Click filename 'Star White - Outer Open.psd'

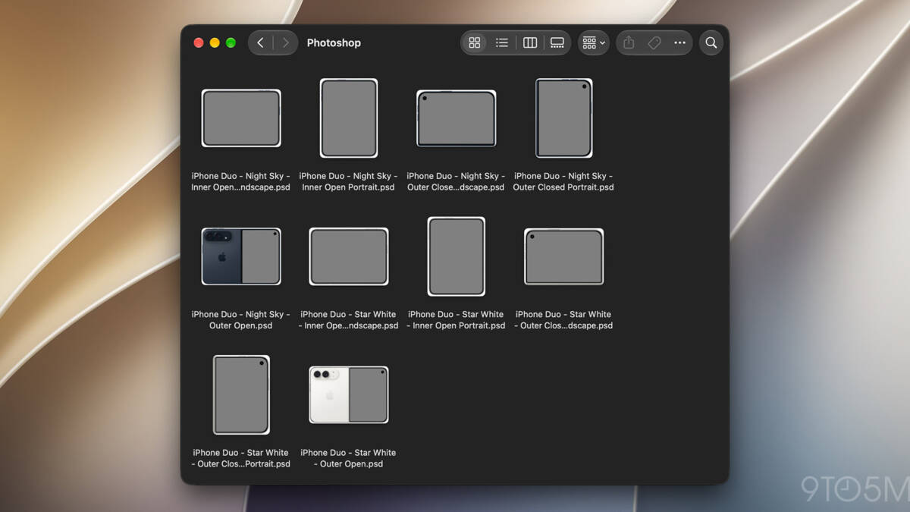349,458
